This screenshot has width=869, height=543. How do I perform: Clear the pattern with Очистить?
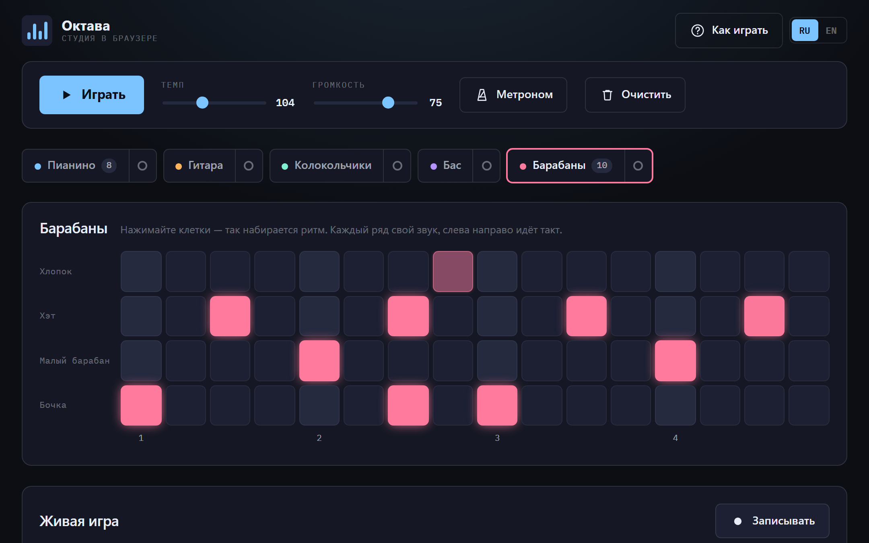[x=635, y=95]
